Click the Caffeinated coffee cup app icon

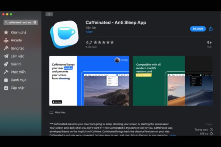pos(65,35)
